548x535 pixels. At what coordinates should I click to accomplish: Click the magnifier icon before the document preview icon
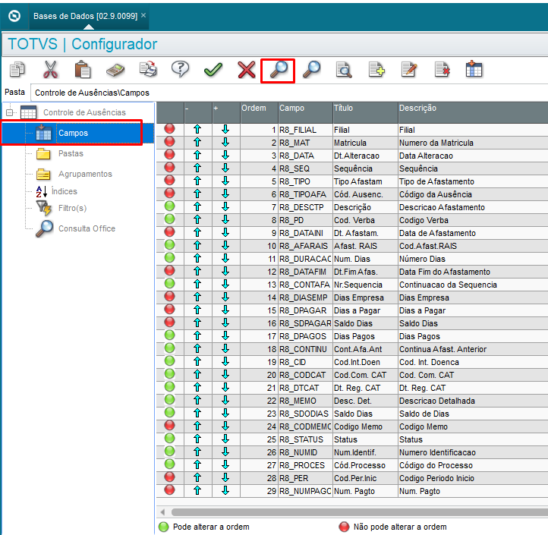tap(311, 69)
